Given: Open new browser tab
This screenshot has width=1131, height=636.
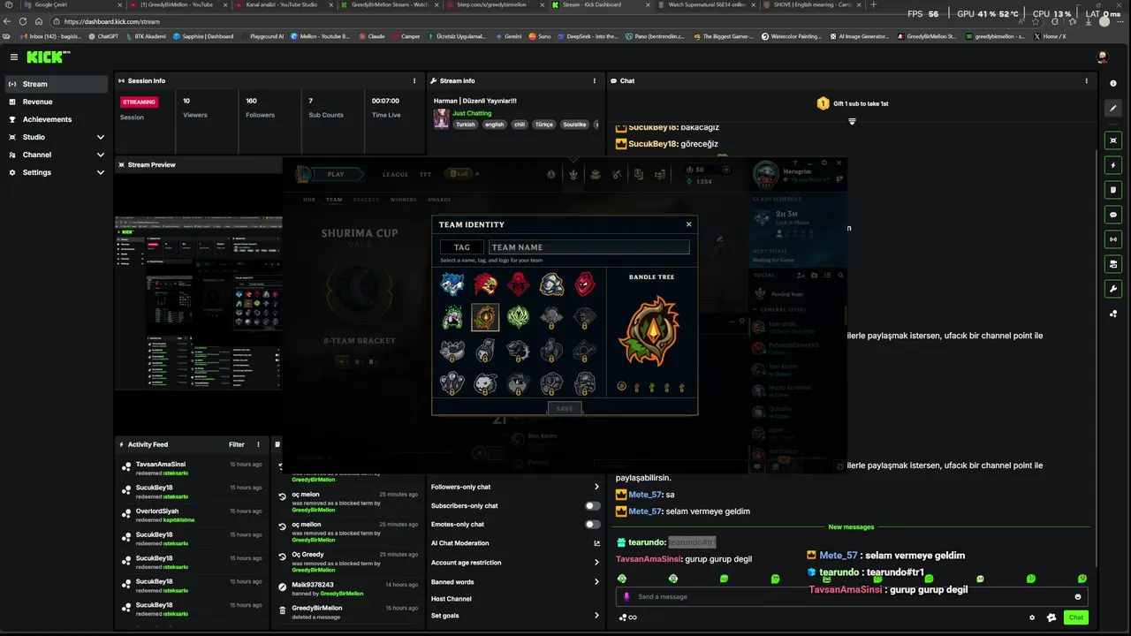Looking at the screenshot, I should (875, 4).
